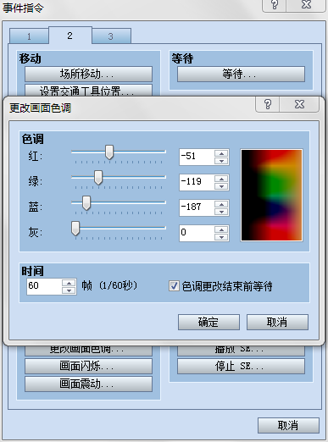Decrease blue value with down arrow
The image size is (328, 442).
pyautogui.click(x=221, y=212)
